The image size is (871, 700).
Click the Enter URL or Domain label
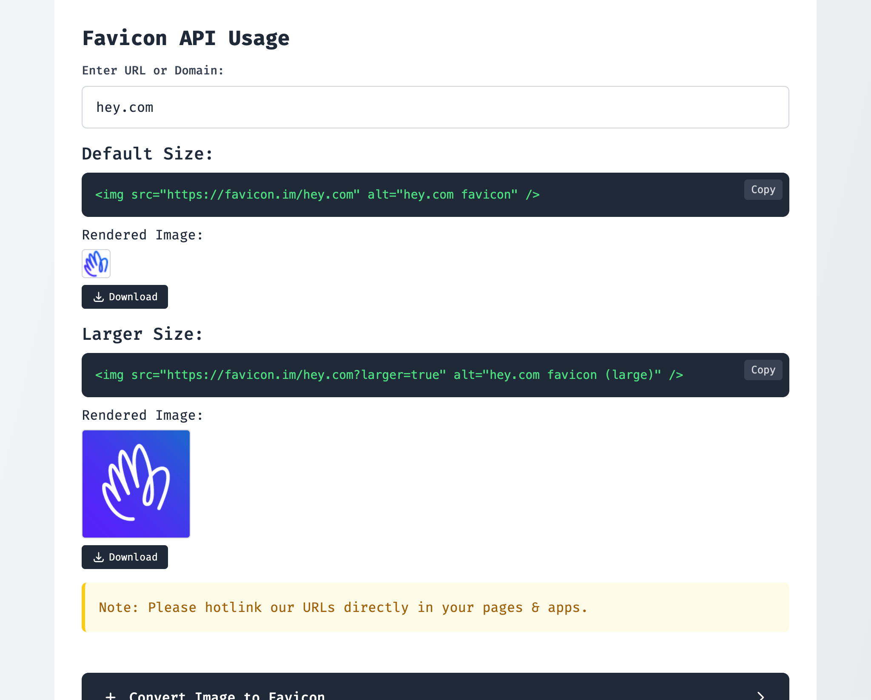click(153, 70)
